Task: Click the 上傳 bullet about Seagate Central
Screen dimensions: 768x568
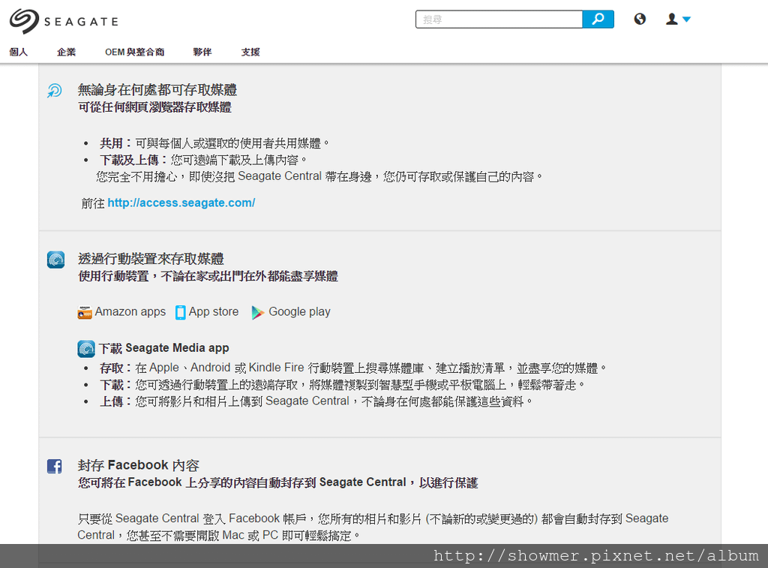Action: 316,401
